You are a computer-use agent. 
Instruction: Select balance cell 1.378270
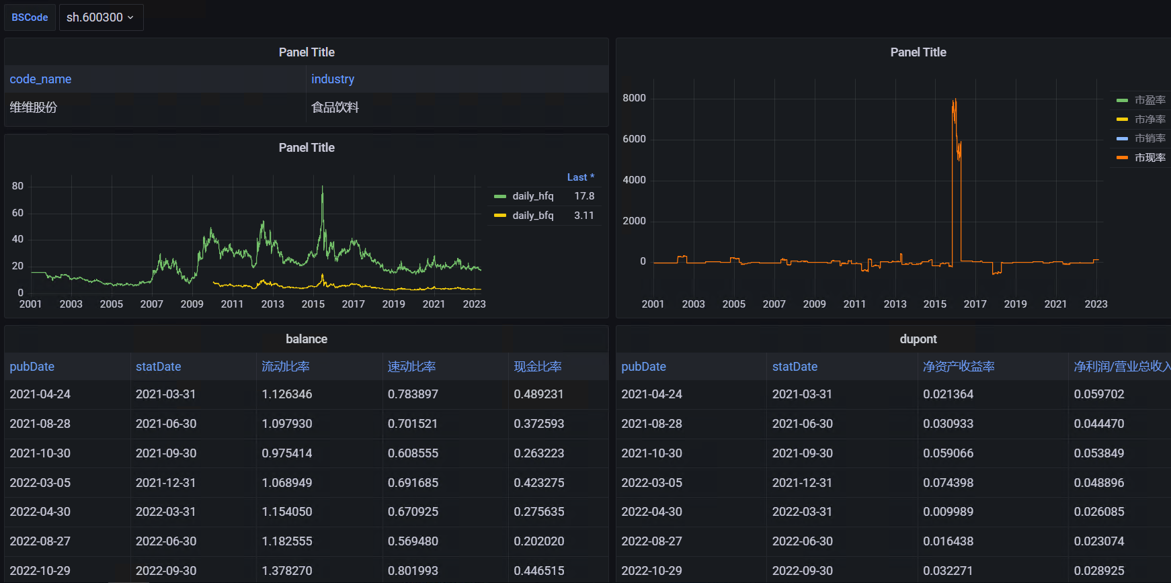pyautogui.click(x=319, y=571)
